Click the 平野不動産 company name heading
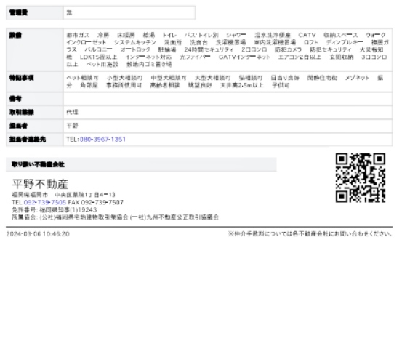This screenshot has width=402, height=354. coord(40,184)
